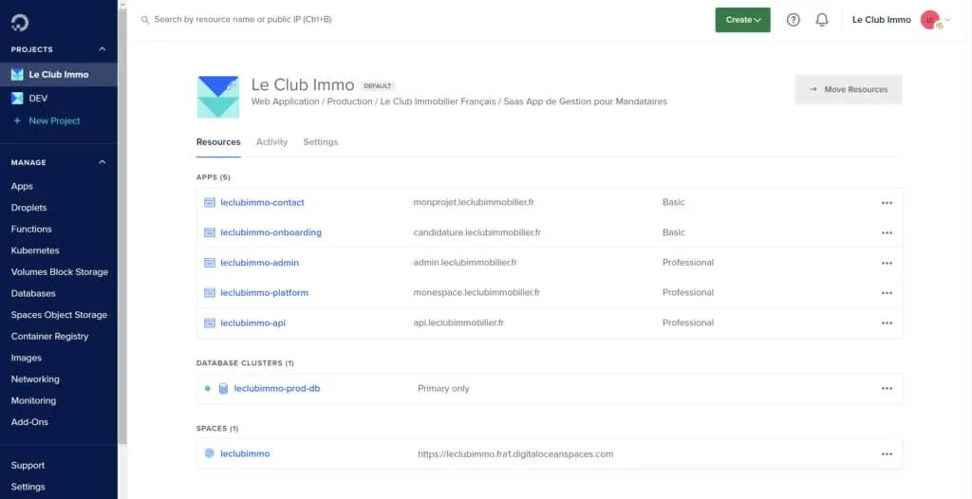Viewport: 972px width, 499px height.
Task: Open Volumes Block Storage in sidebar
Action: [x=59, y=272]
